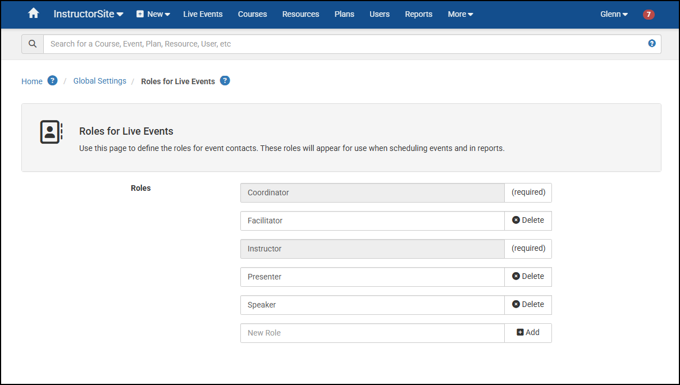Expand the More menu
Viewport: 680px width, 385px height.
[x=460, y=14]
